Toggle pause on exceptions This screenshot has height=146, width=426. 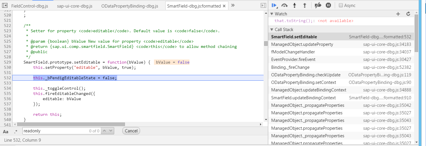[x=328, y=5]
